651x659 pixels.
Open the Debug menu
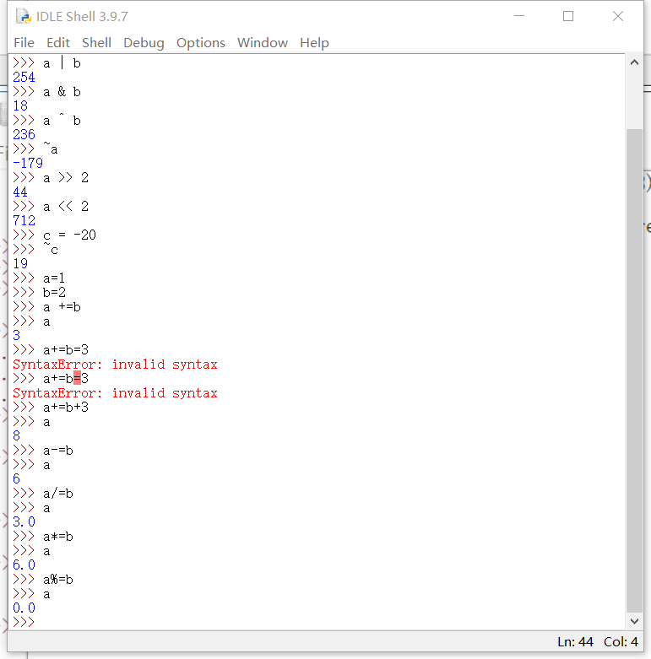[144, 42]
